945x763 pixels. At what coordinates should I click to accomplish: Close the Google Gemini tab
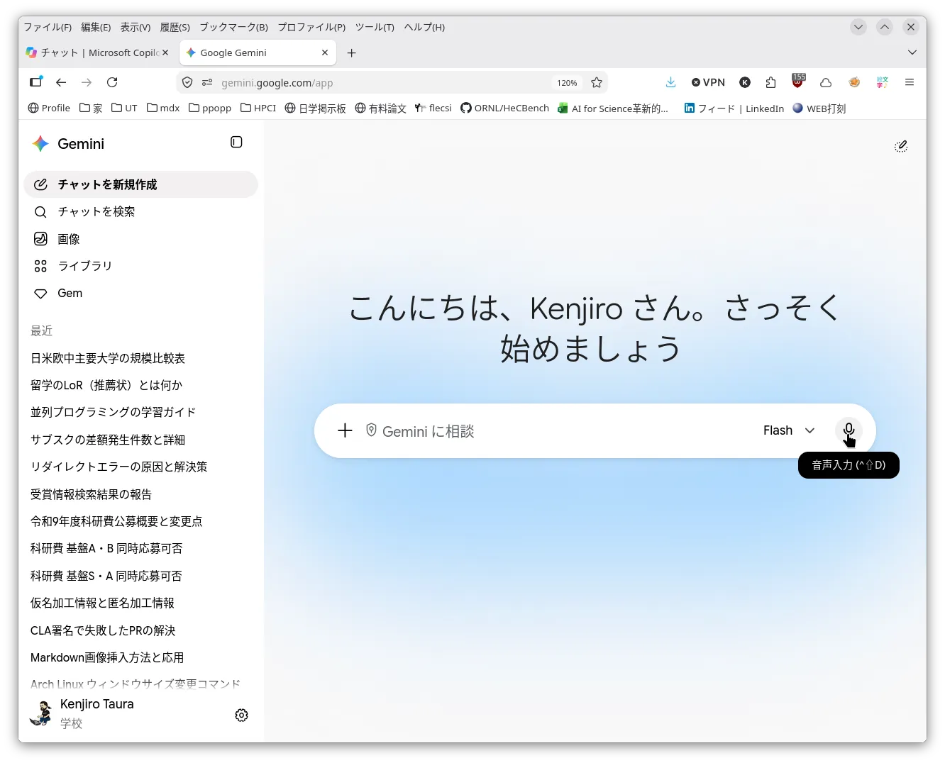click(x=325, y=52)
